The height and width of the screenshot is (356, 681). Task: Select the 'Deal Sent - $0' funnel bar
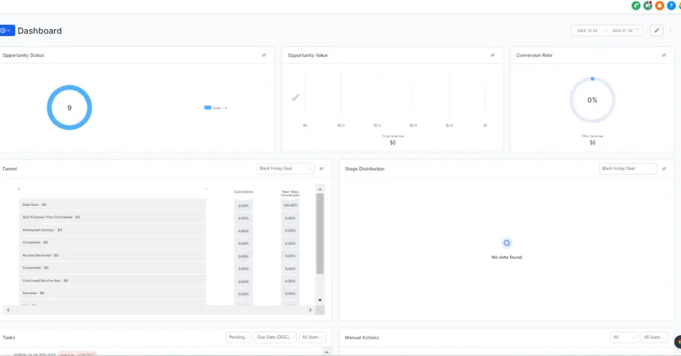113,204
